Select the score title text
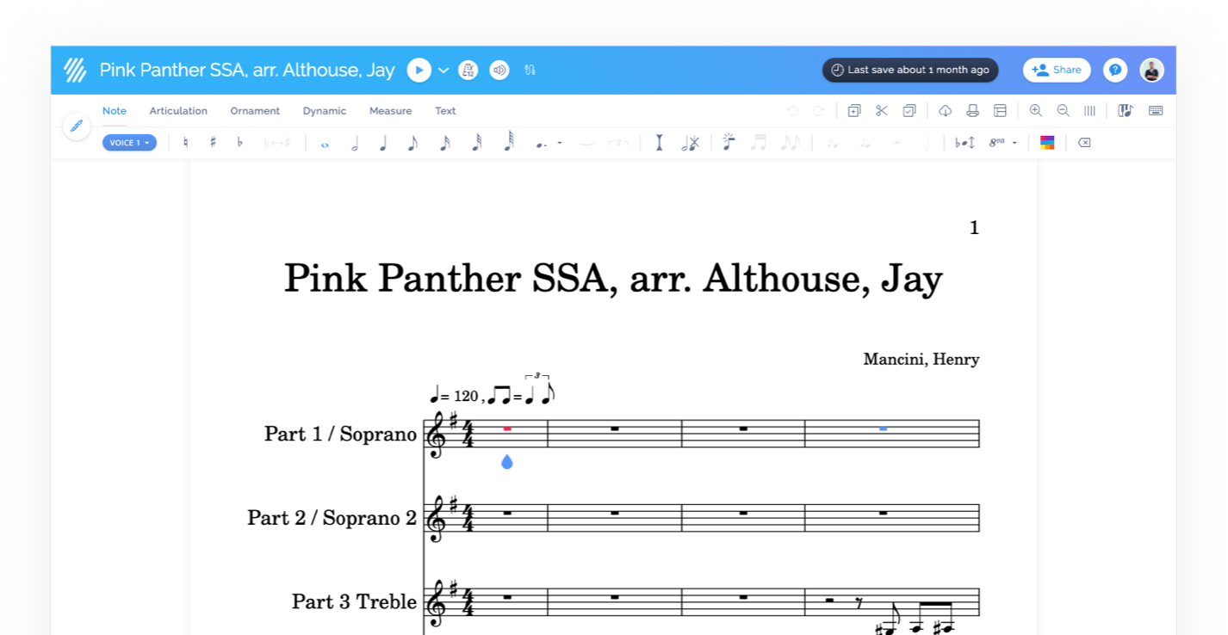1228x635 pixels. coord(613,279)
